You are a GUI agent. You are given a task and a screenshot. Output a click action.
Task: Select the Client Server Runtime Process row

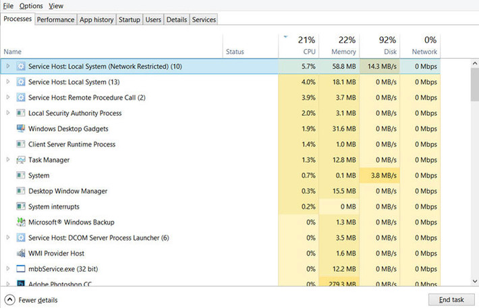coord(221,144)
